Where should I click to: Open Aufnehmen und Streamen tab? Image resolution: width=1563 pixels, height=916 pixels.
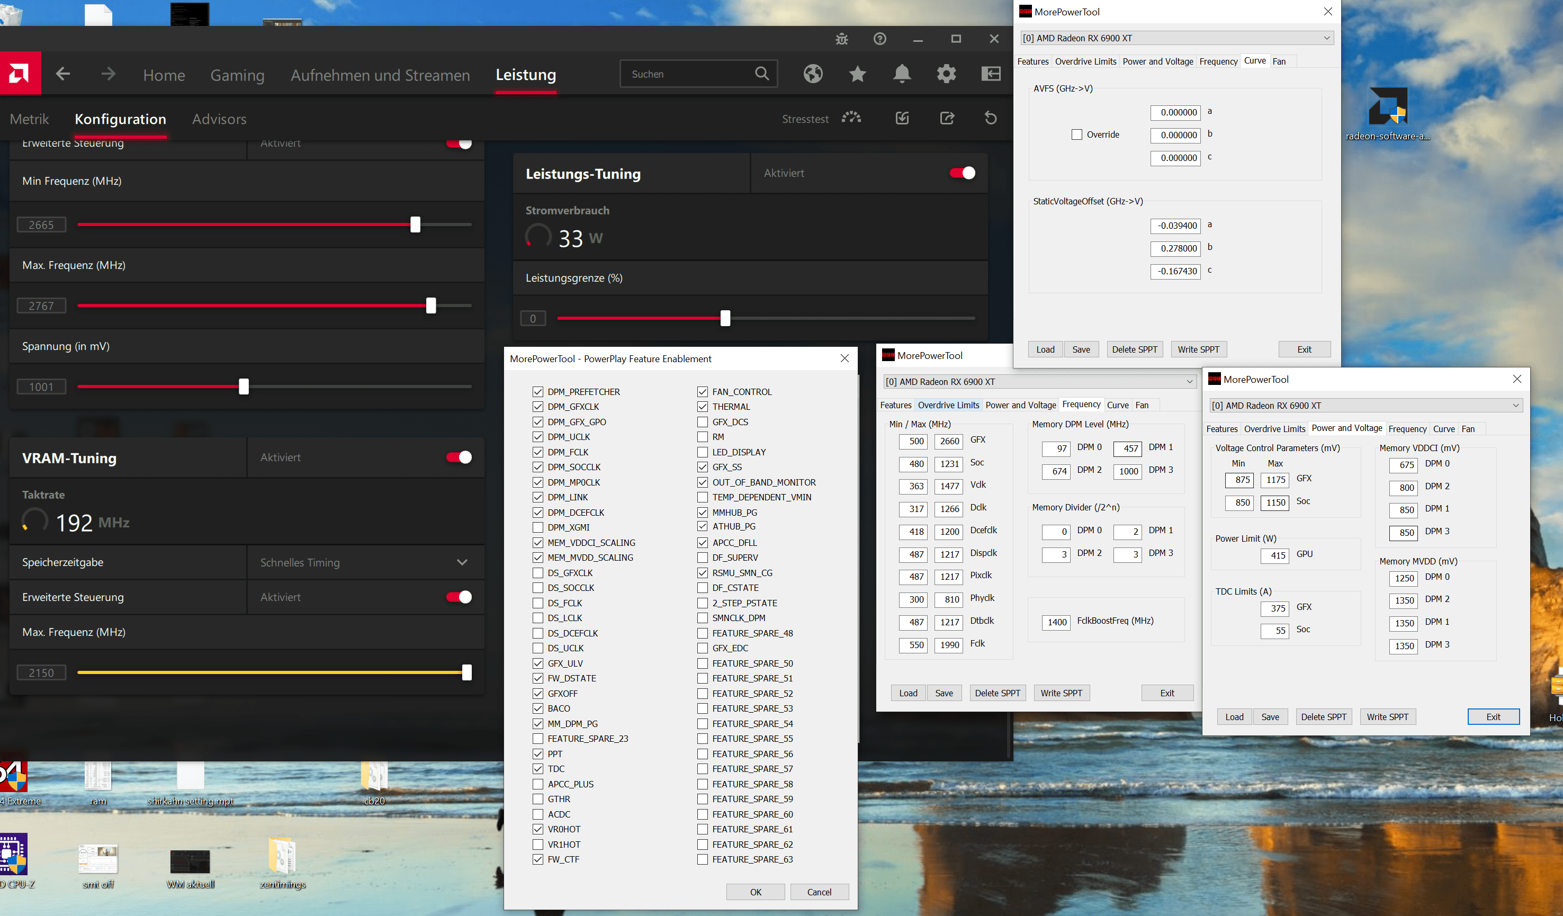[380, 75]
